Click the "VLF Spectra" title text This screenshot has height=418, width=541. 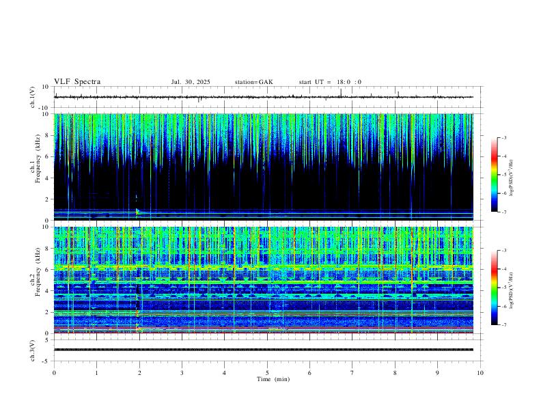(x=77, y=82)
